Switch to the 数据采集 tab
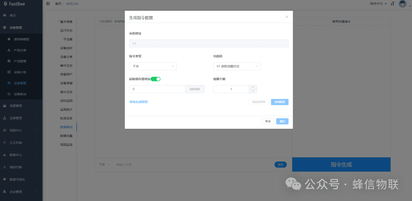412x201 pixels. (66, 136)
